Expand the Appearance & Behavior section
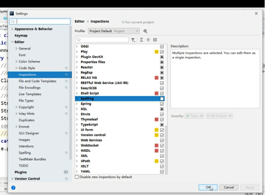 pos(12,29)
